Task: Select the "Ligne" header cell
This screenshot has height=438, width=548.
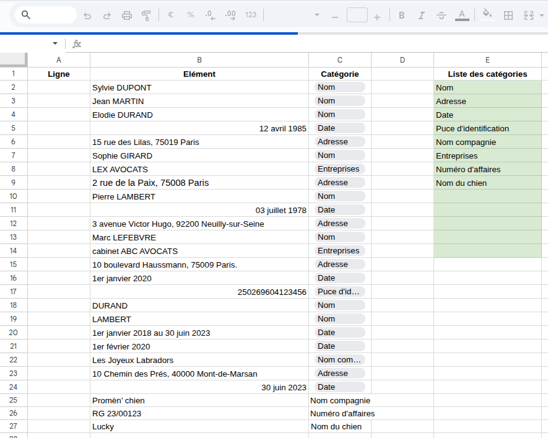Action: (59, 74)
